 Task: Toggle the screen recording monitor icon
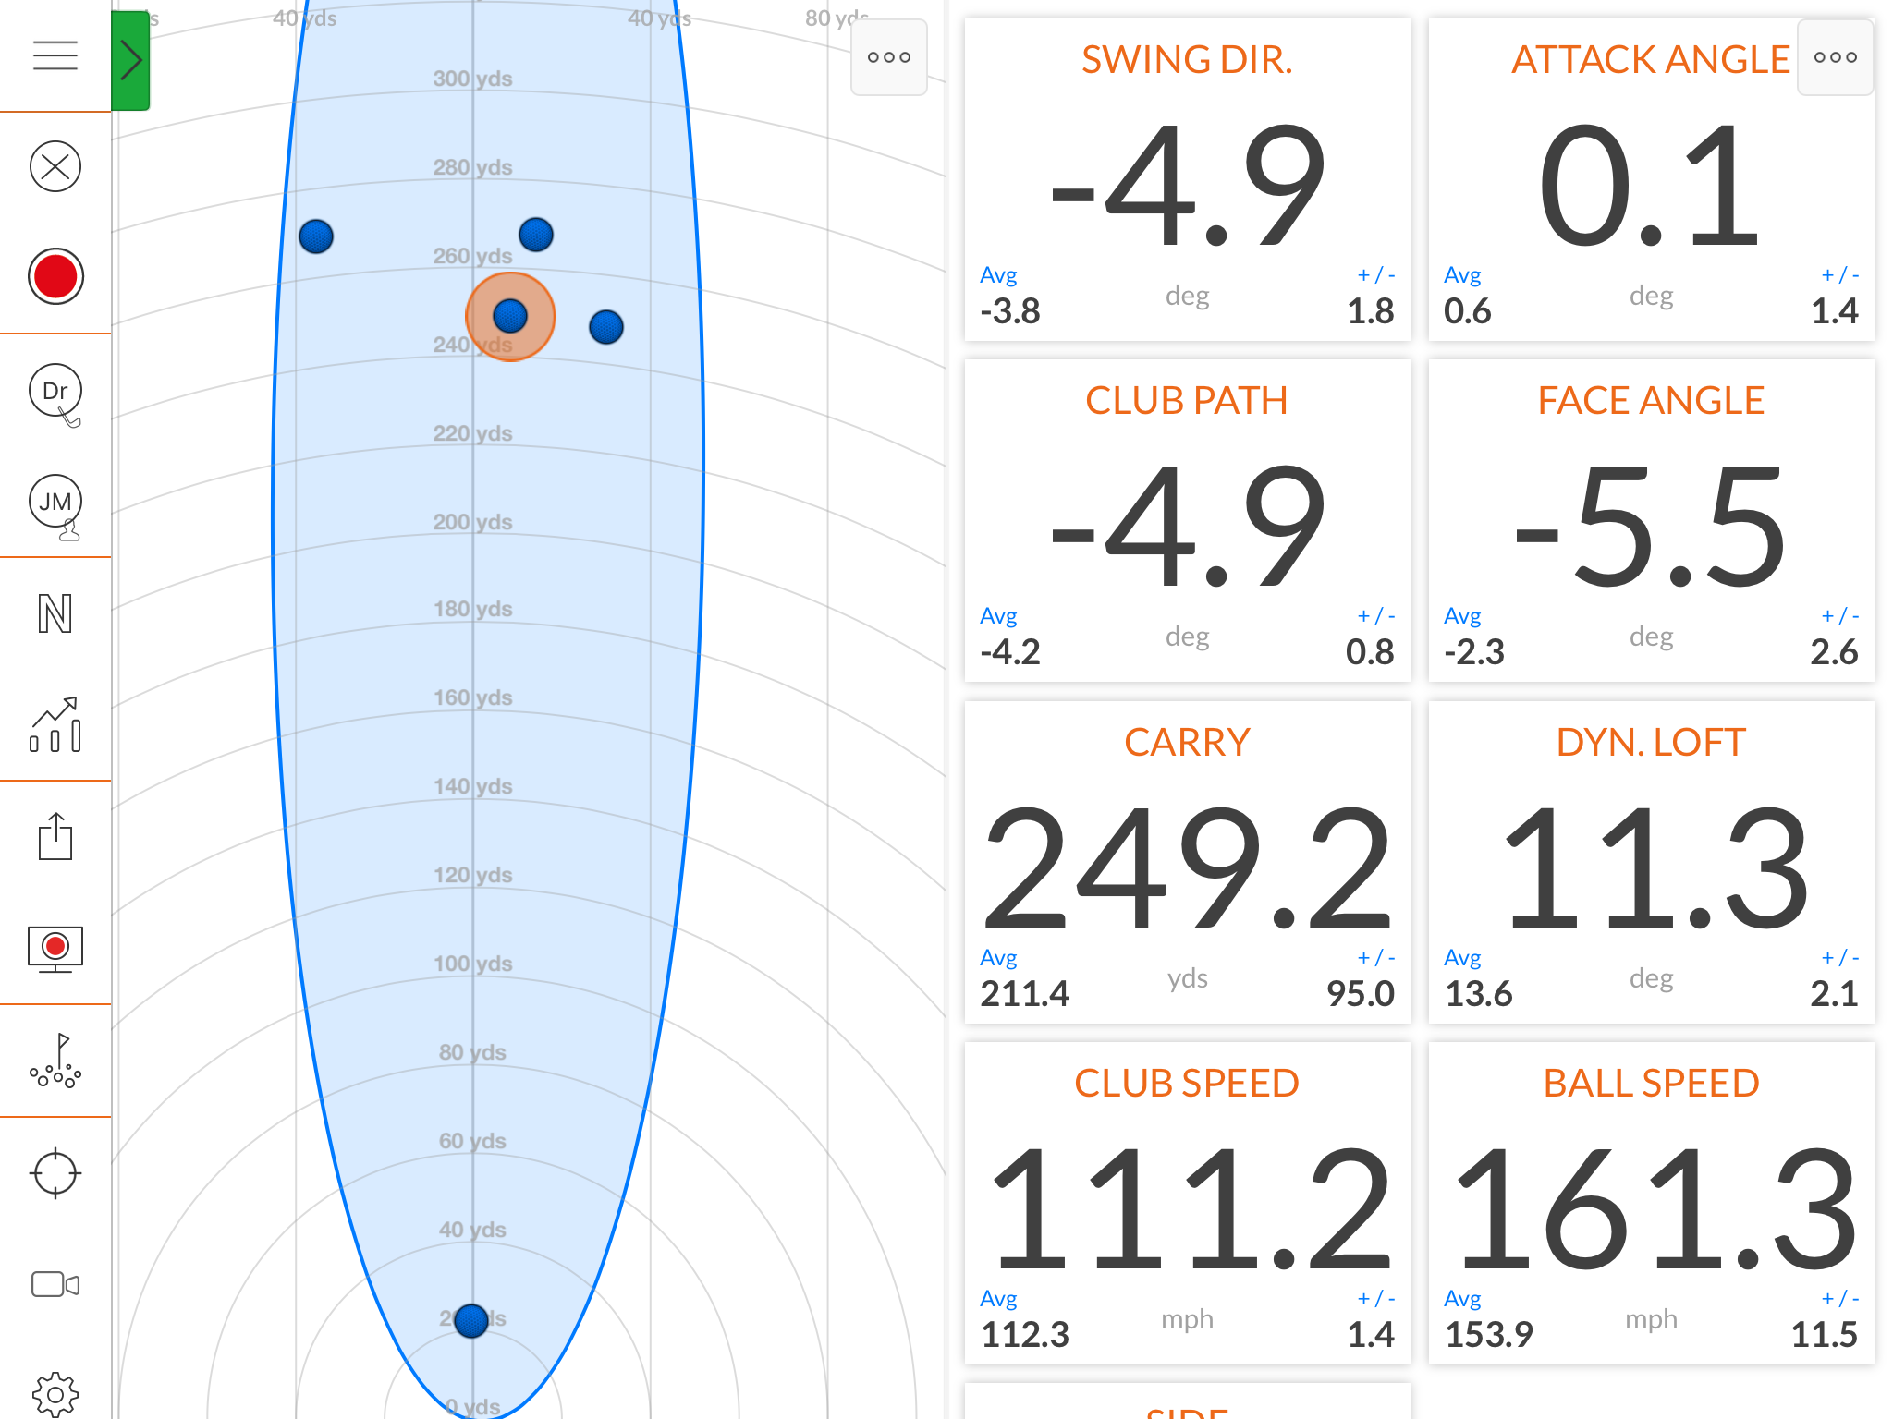point(55,948)
